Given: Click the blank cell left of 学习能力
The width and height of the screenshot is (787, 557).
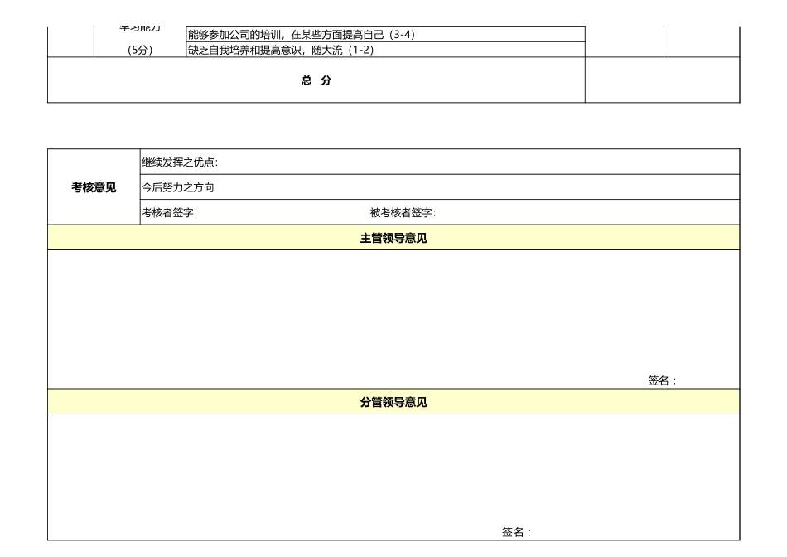Looking at the screenshot, I should pyautogui.click(x=70, y=37).
